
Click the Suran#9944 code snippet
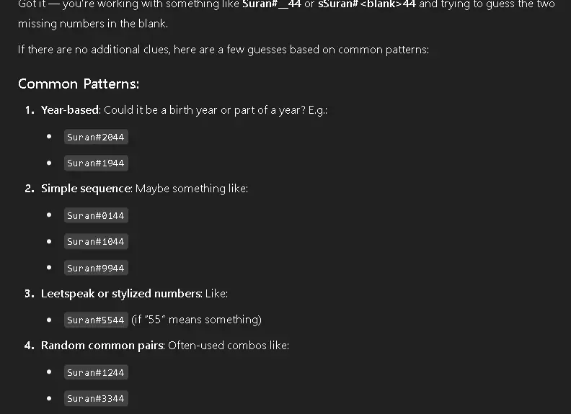(x=96, y=268)
